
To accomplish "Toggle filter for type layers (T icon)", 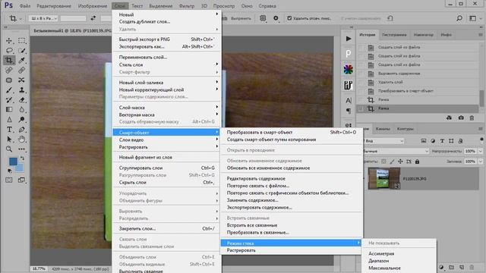I will (442, 141).
